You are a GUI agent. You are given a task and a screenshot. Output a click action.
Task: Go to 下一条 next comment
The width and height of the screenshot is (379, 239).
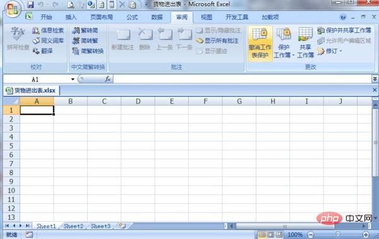click(184, 39)
